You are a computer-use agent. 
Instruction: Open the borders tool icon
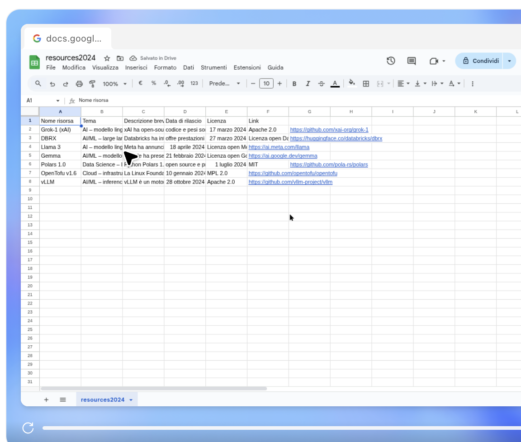[366, 84]
